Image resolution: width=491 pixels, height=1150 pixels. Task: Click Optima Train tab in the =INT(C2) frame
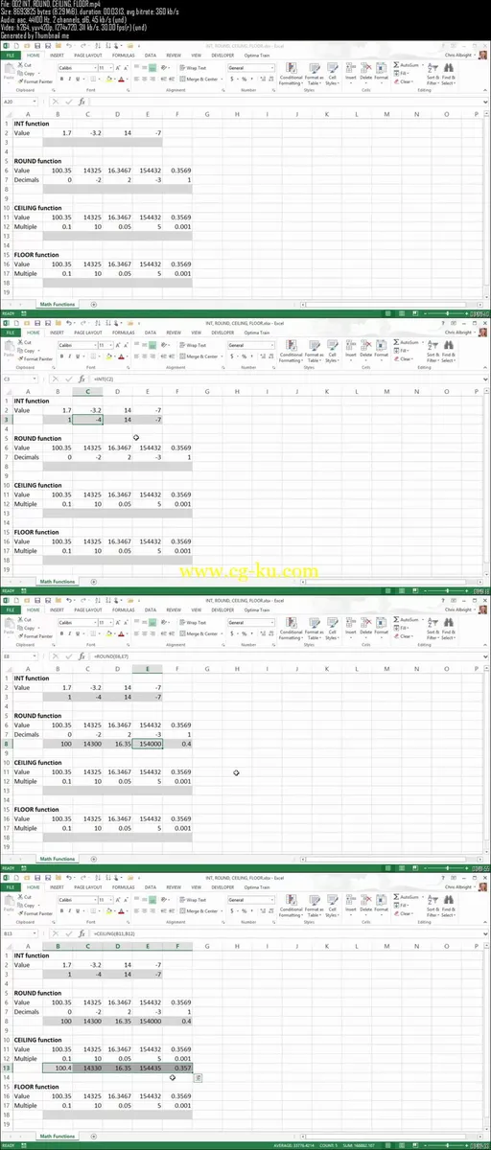pos(259,334)
